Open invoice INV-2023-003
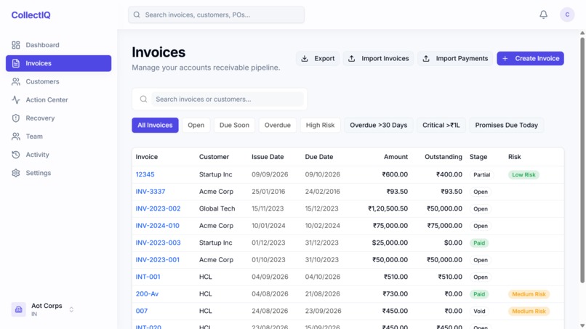Viewport: 586px width, 329px height. (x=158, y=243)
